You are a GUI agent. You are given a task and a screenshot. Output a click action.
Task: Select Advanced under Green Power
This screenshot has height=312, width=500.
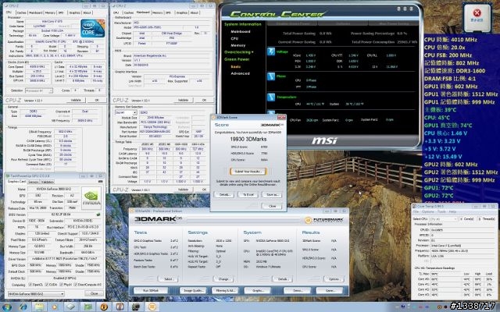tap(240, 73)
